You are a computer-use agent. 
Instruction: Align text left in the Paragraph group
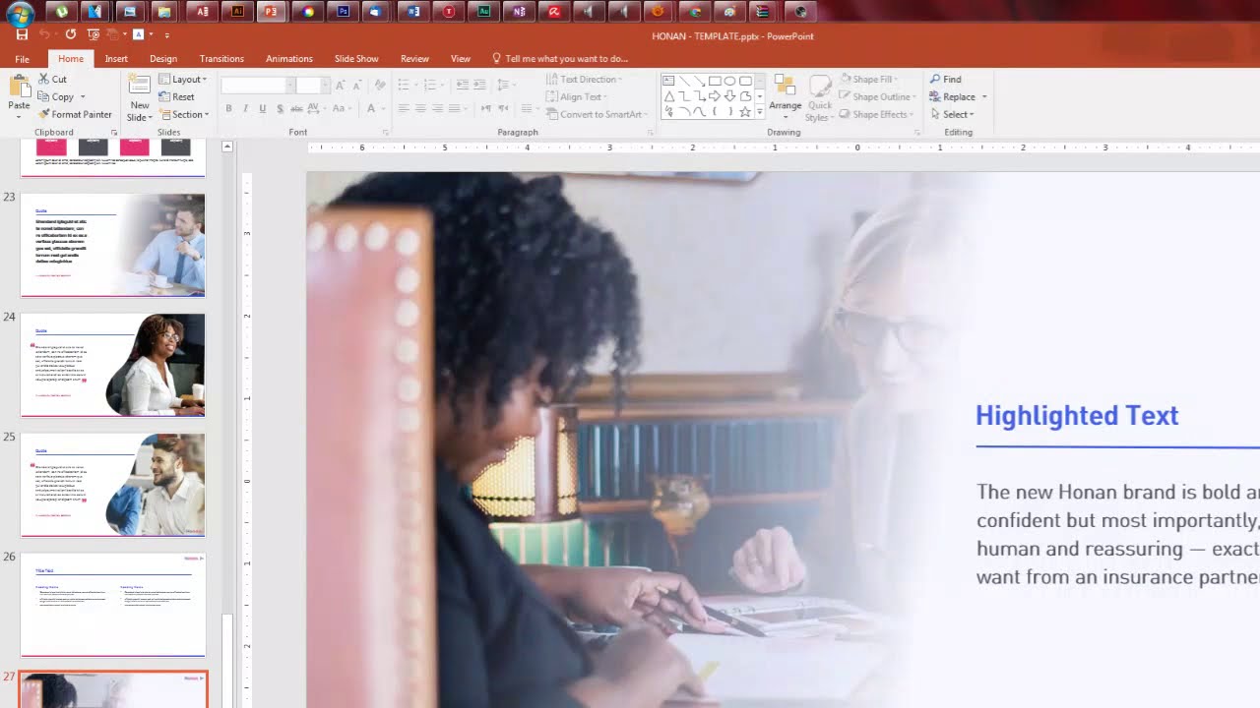[x=403, y=108]
